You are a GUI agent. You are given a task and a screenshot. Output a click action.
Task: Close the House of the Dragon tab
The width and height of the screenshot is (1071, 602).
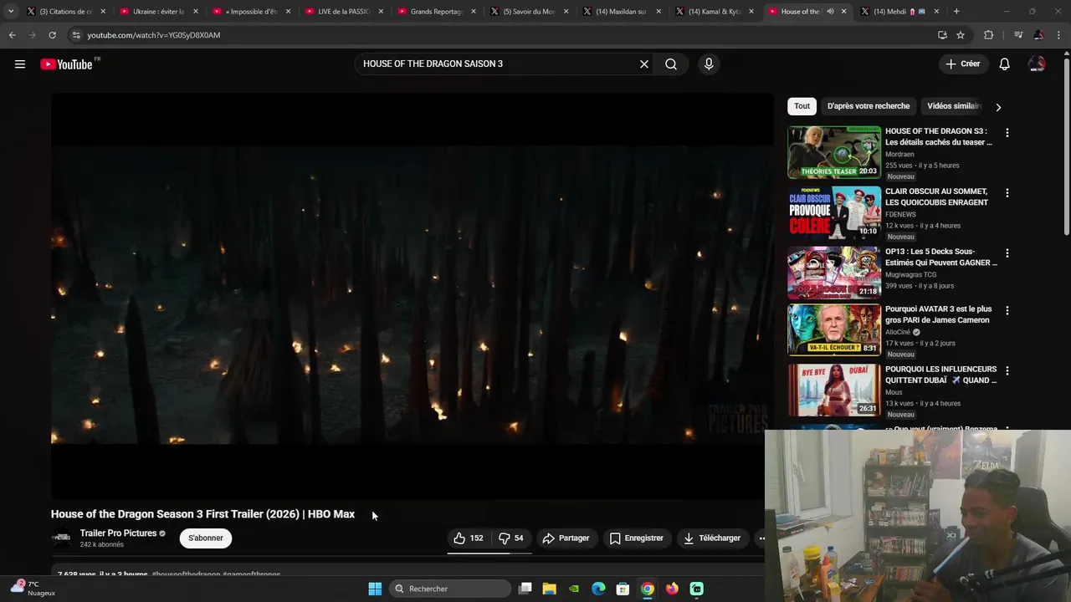pyautogui.click(x=844, y=12)
